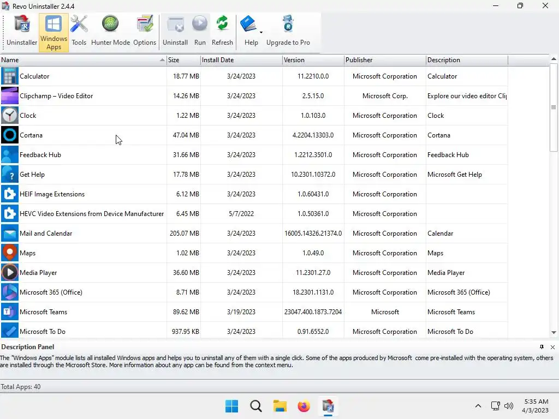This screenshot has height=419, width=559.
Task: Select the Microsoft To Do icon
Action: click(x=10, y=330)
